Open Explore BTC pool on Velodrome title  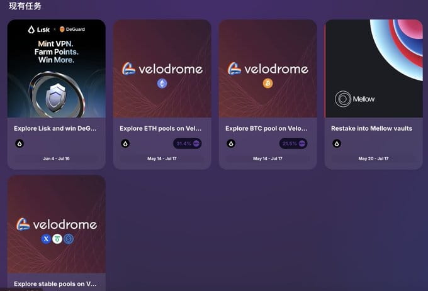[266, 128]
